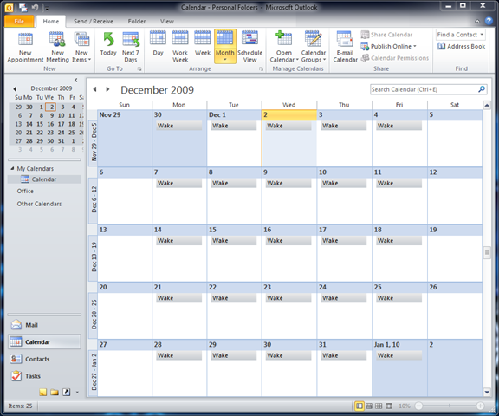Viewport: 499px width, 416px height.
Task: Click the Search Calendar input field
Action: 424,89
